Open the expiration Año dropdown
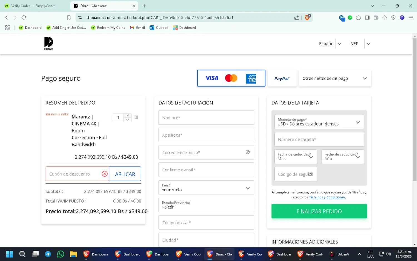This screenshot has width=417, height=261. 342,157
